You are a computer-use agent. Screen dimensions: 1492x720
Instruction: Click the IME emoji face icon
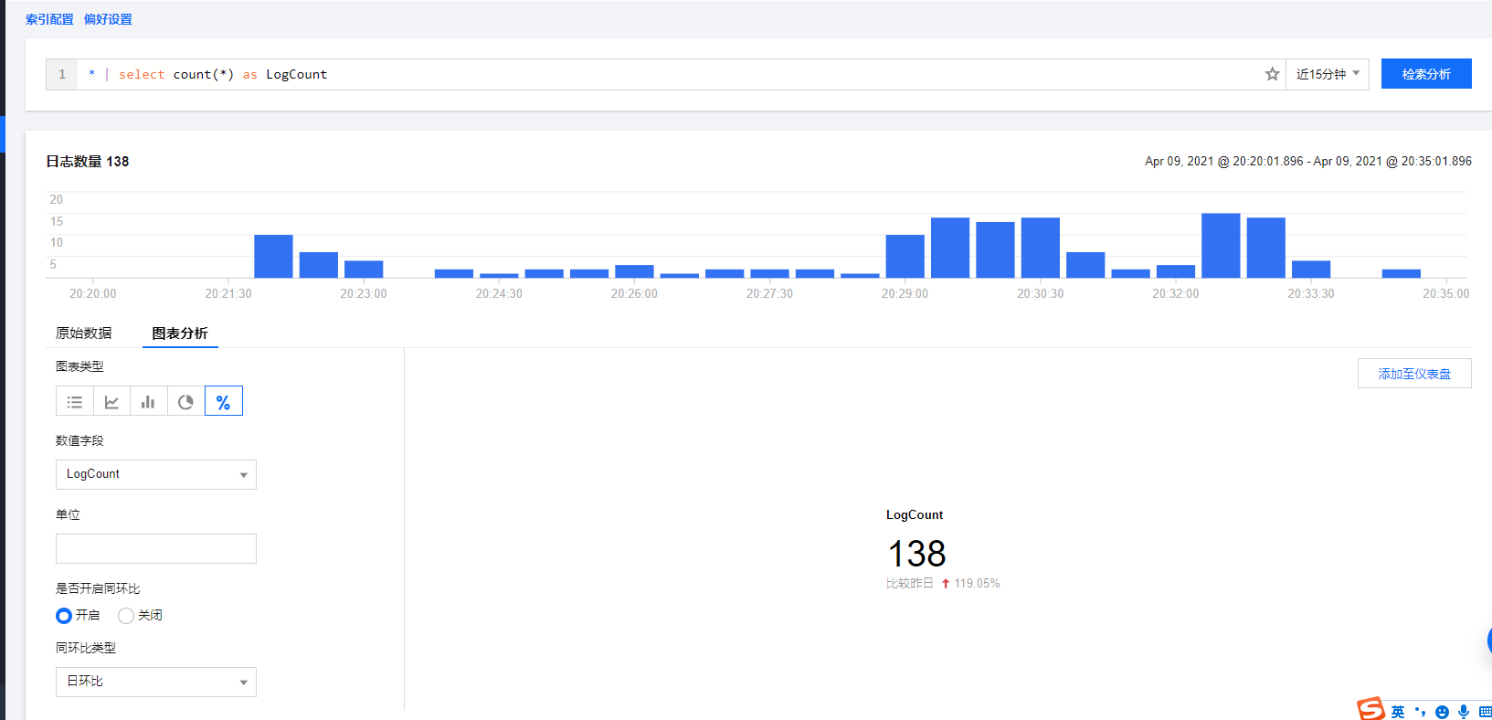click(x=1442, y=712)
